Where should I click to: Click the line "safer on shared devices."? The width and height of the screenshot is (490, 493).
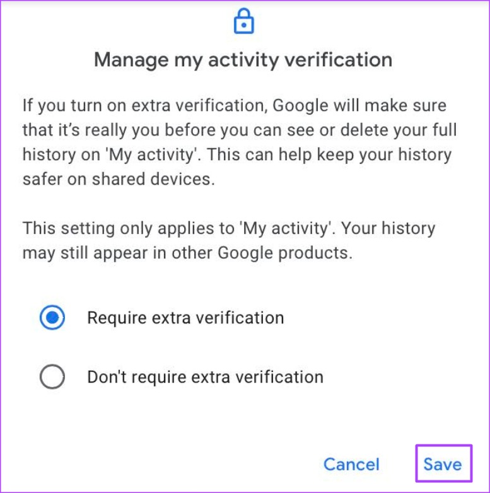pos(119,179)
